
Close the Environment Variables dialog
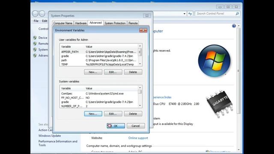coord(143,30)
